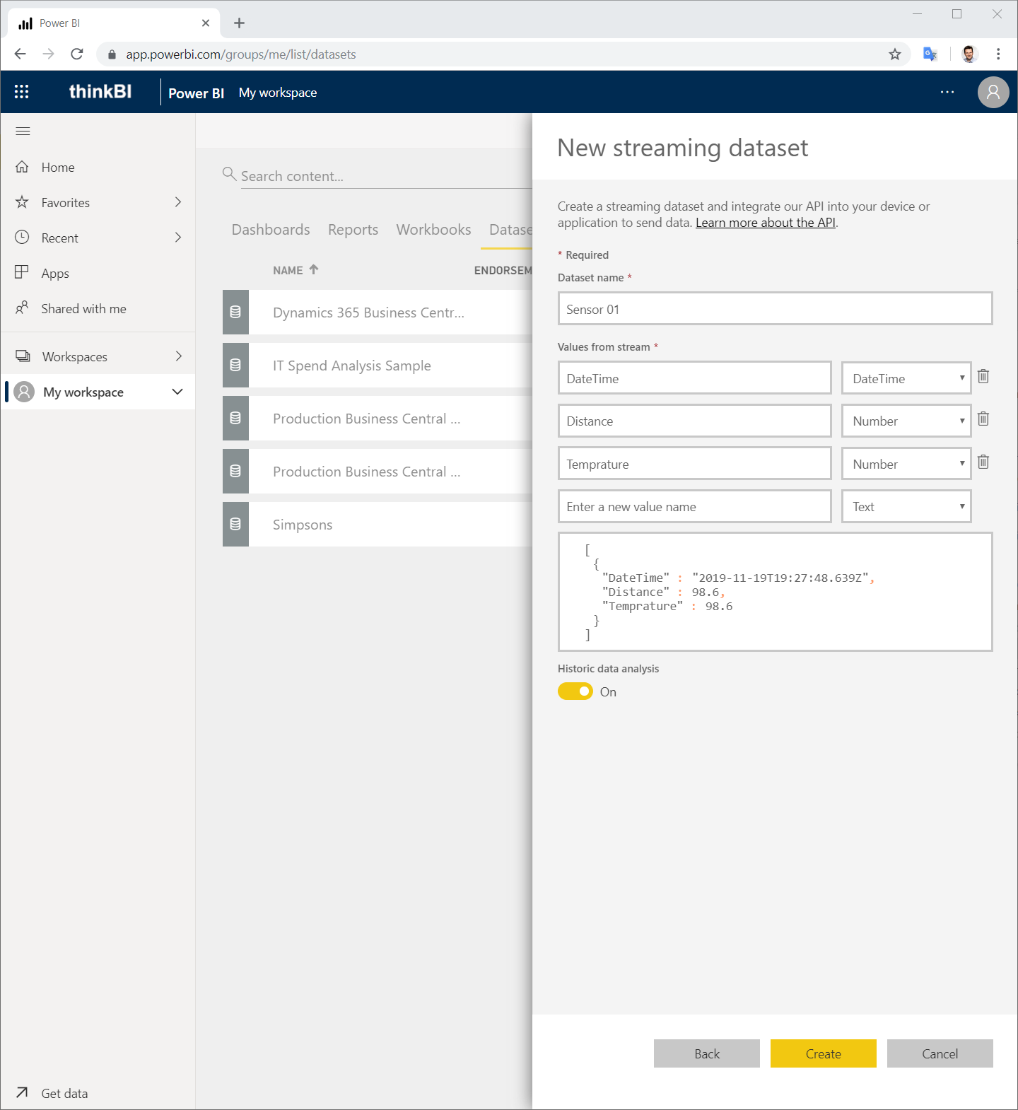Open the app launcher grid icon
Screen dimensions: 1018x1110
pyautogui.click(x=22, y=92)
